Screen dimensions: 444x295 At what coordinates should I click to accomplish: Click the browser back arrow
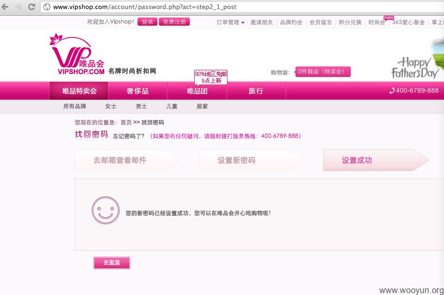point(5,7)
